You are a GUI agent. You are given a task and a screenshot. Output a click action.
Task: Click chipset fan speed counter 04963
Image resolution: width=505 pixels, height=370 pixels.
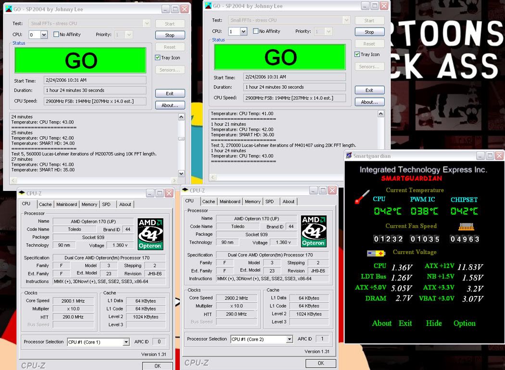coord(465,239)
